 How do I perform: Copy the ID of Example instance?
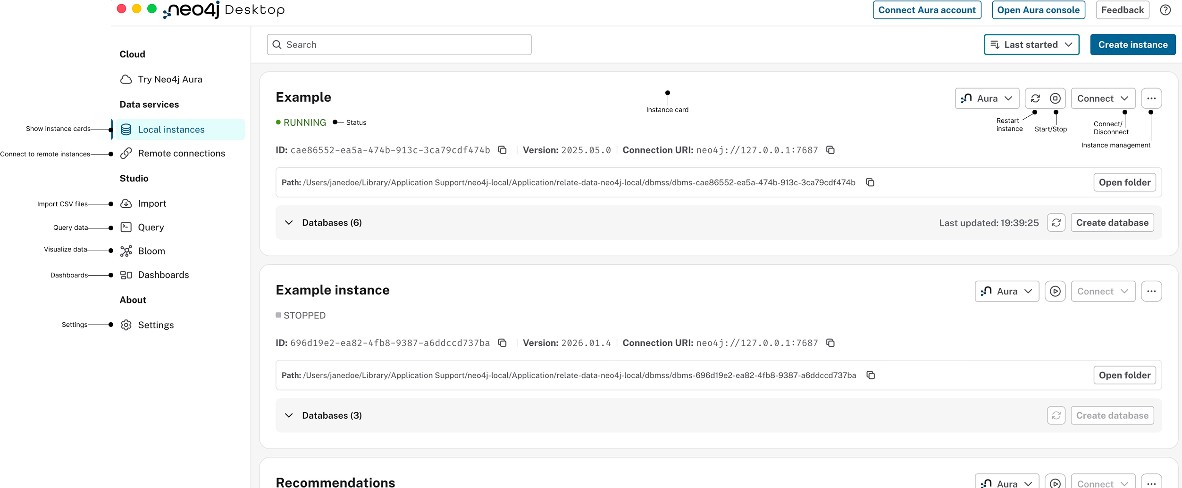(x=503, y=343)
